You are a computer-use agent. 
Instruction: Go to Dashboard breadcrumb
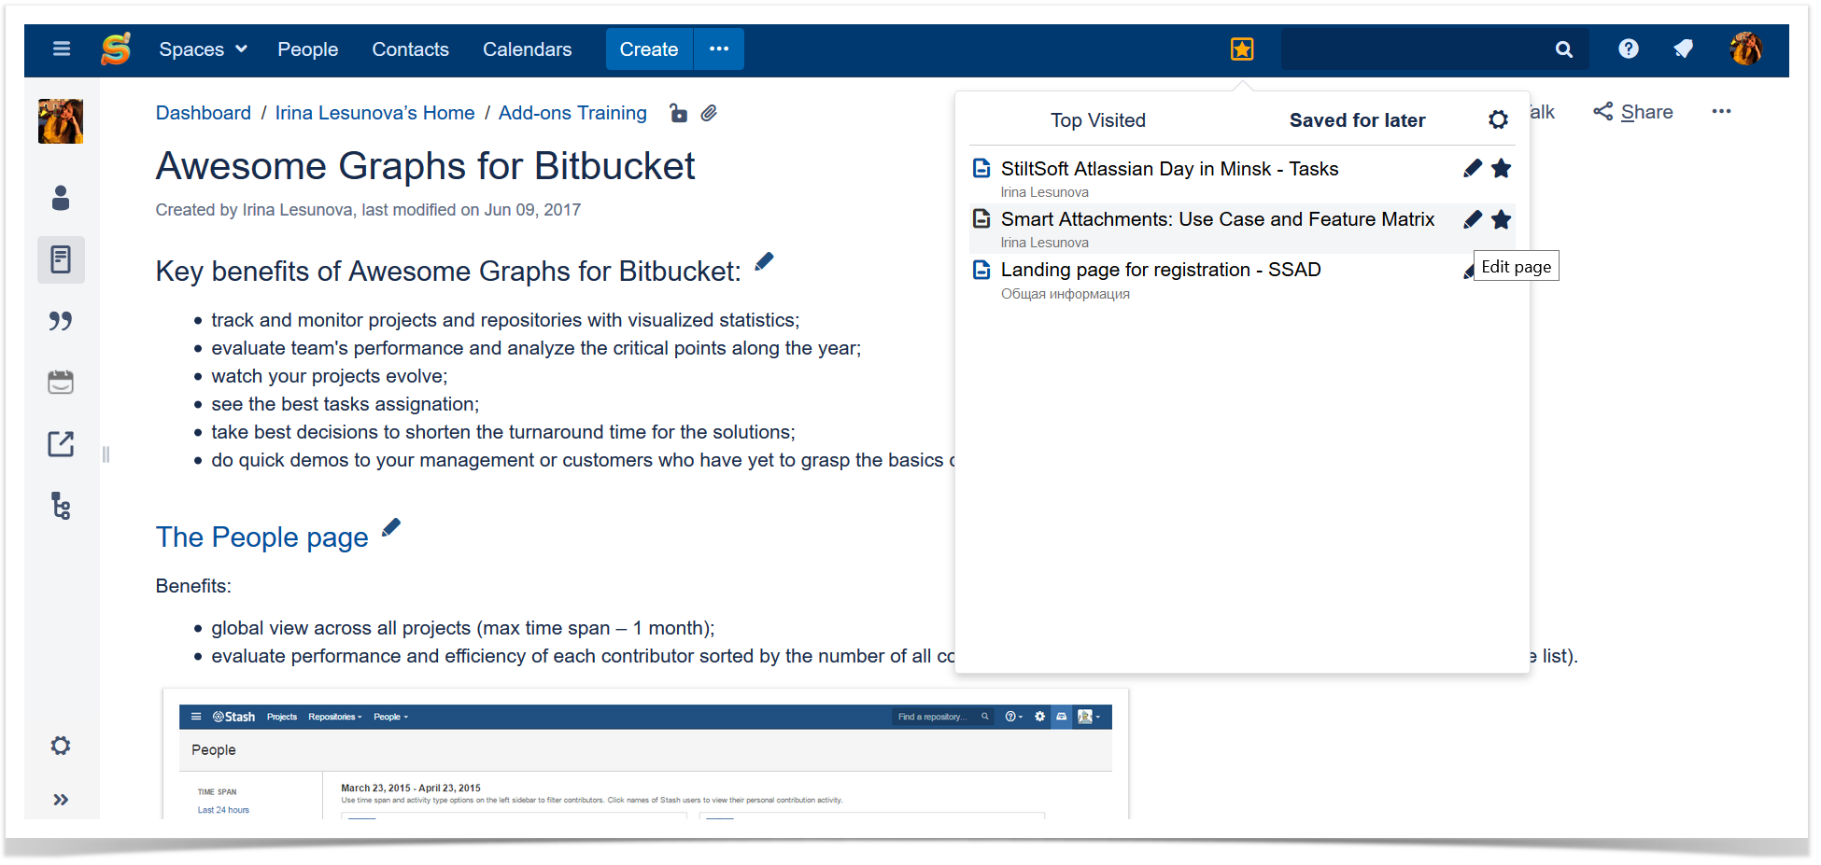204,113
